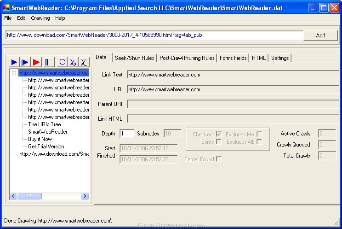This screenshot has width=342, height=229.
Task: Click the Parent URI field
Action: 233,104
